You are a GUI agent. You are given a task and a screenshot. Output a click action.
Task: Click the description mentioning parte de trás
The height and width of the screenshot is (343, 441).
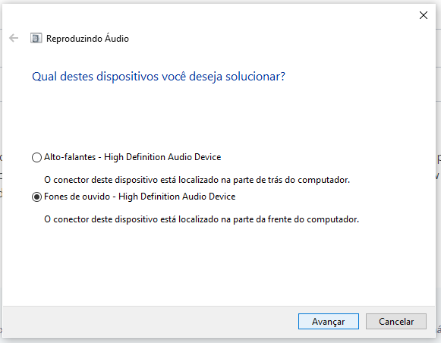click(x=197, y=180)
